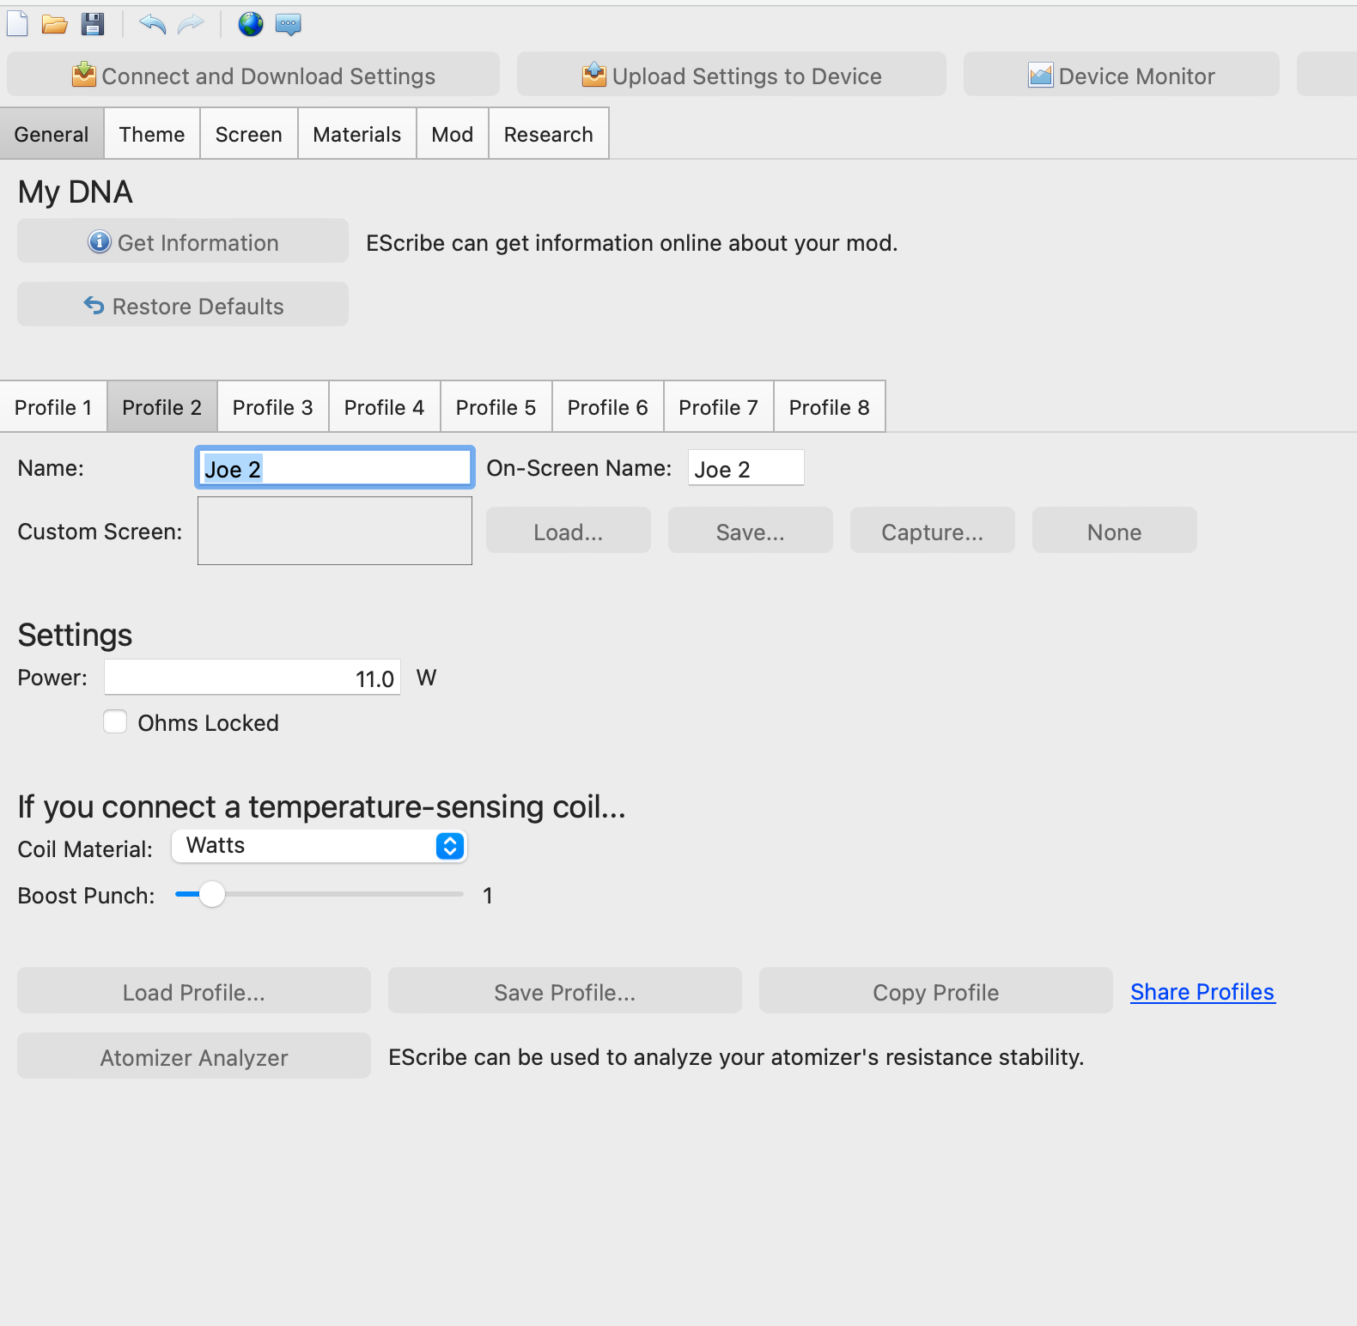Click the Get Information button
Screen dimensions: 1357x1326
coord(183,241)
